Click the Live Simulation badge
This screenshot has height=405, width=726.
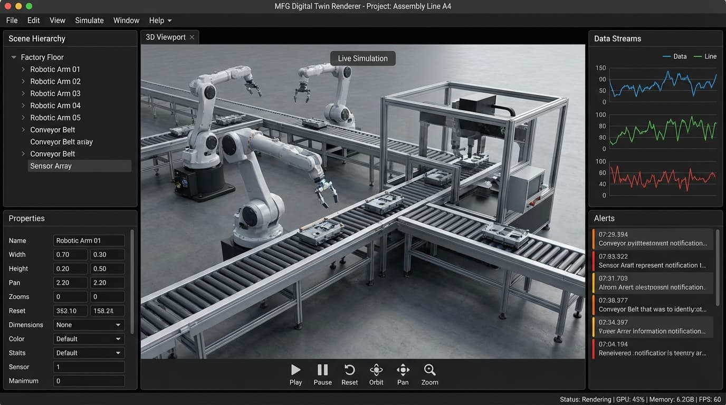362,58
